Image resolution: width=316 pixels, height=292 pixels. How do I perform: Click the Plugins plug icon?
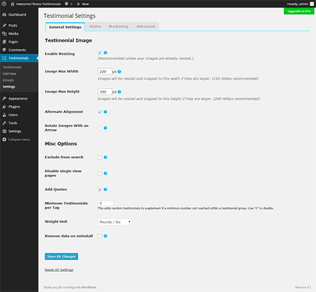pos(4,107)
